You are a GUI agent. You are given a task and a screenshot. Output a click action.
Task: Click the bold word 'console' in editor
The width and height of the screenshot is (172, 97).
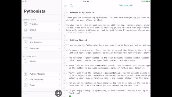click(x=101, y=65)
